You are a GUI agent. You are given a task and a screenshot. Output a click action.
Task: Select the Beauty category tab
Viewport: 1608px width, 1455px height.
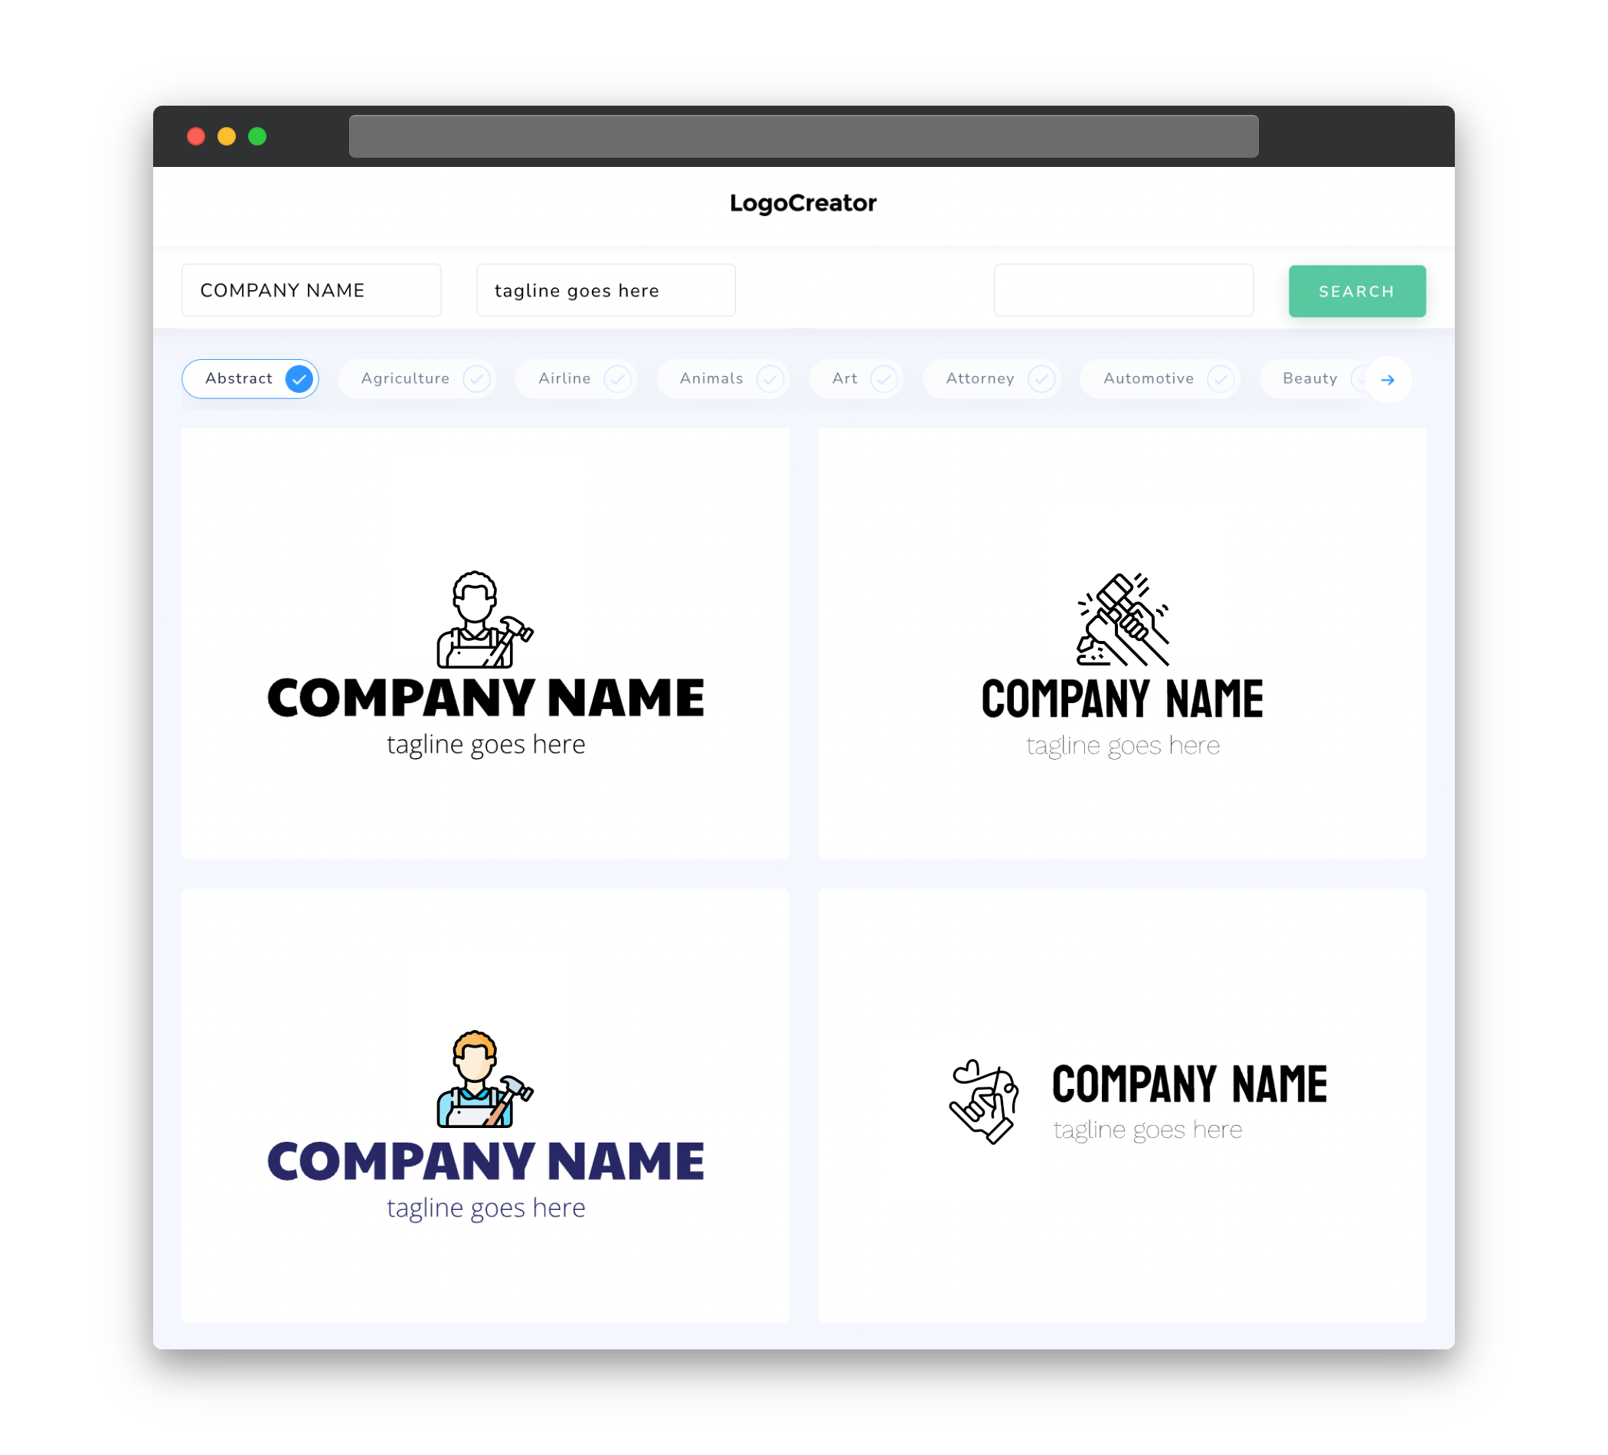(x=1311, y=378)
